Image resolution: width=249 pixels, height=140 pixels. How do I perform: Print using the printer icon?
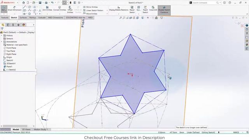click(x=46, y=3)
